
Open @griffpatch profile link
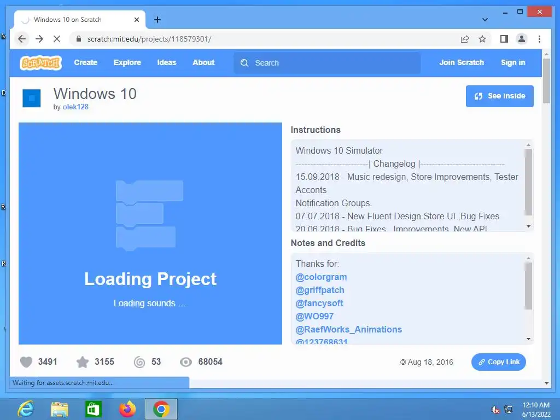319,290
